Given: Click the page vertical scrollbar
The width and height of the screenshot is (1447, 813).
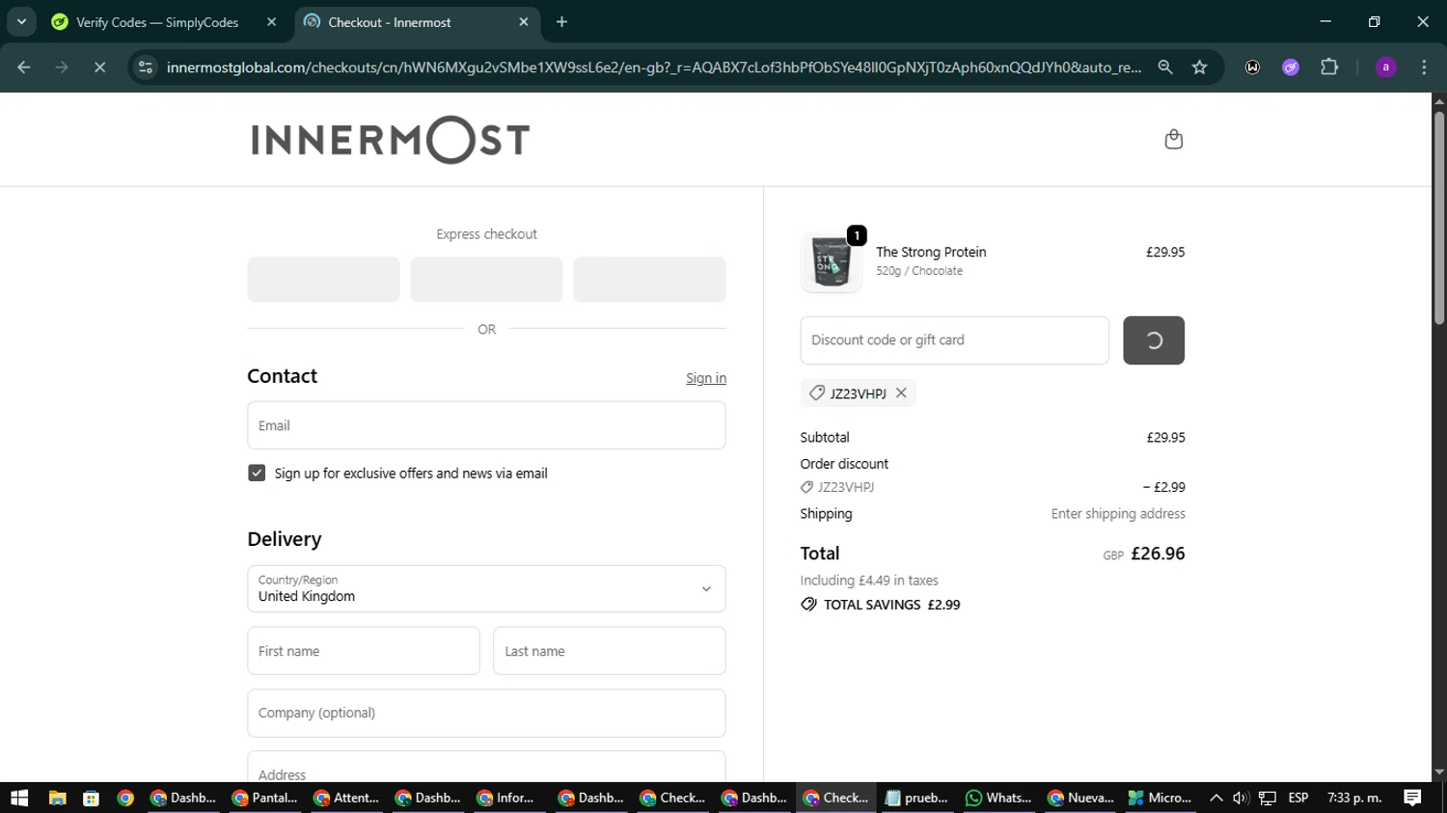Looking at the screenshot, I should [1439, 218].
